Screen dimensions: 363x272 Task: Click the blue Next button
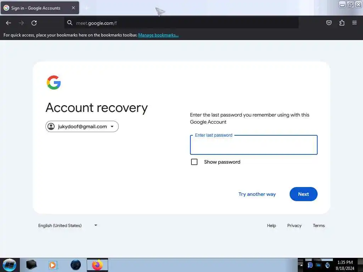[x=303, y=194]
